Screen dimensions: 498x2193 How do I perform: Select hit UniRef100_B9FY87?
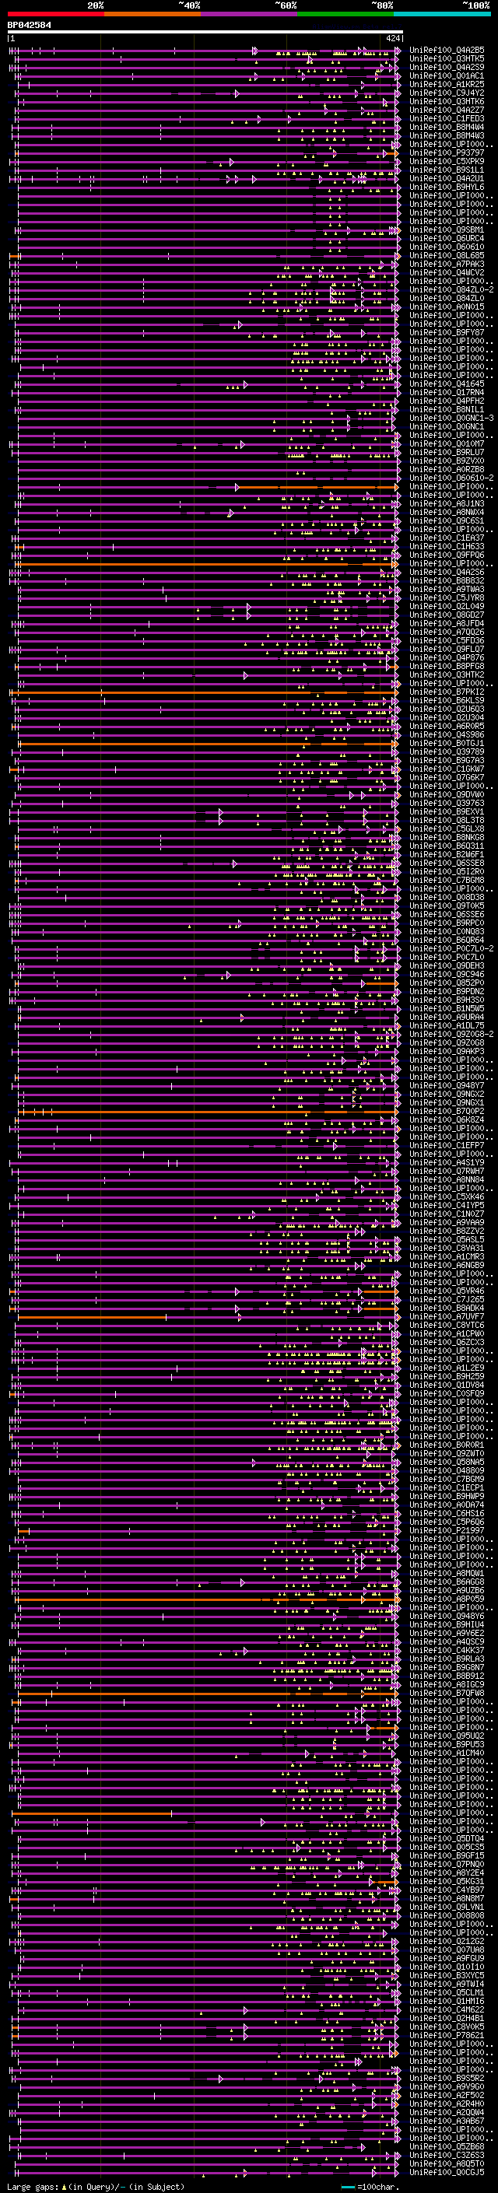[447, 332]
